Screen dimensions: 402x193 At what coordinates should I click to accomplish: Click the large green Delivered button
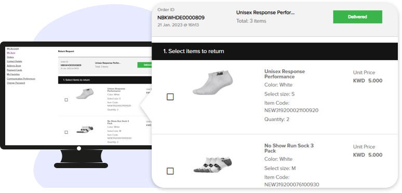click(x=358, y=17)
